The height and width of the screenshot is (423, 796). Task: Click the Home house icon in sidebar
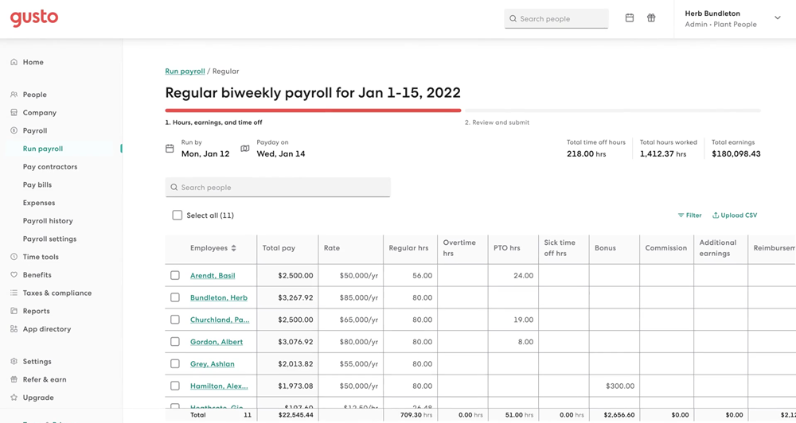click(14, 62)
